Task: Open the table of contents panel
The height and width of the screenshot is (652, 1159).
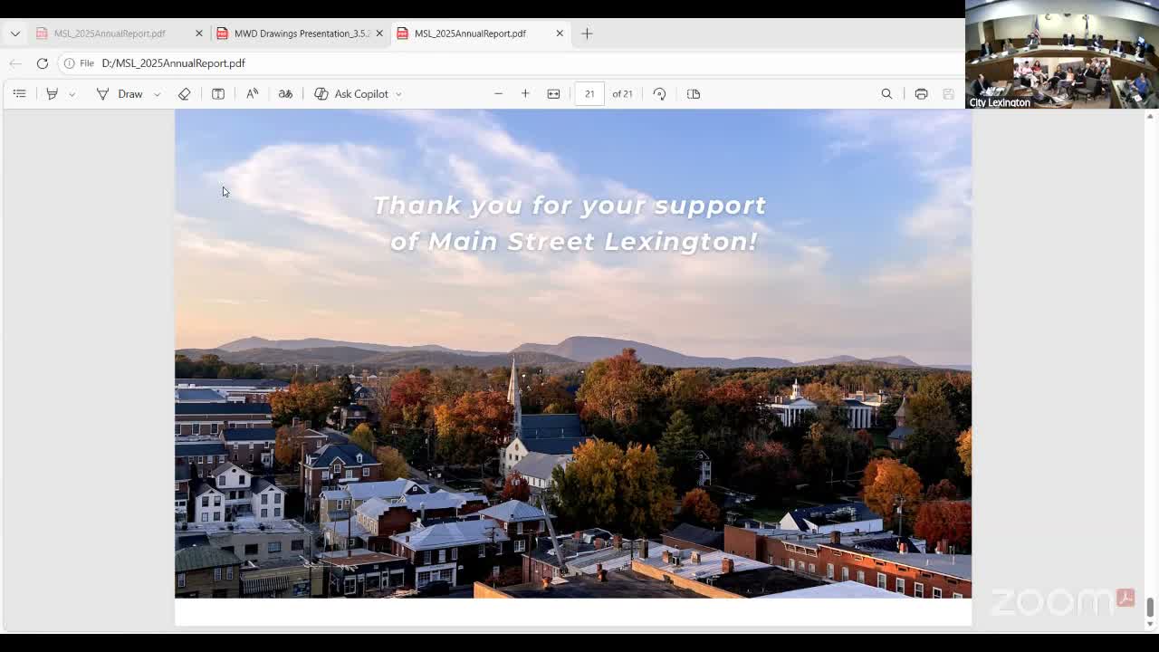Action: 19,94
